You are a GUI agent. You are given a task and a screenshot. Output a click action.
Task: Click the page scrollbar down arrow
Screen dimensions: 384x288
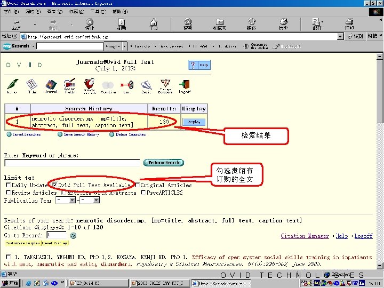(x=379, y=265)
